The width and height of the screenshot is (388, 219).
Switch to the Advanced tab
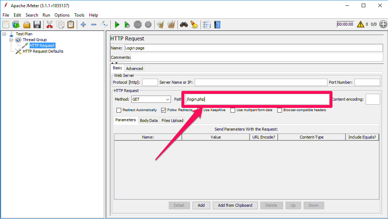point(135,69)
